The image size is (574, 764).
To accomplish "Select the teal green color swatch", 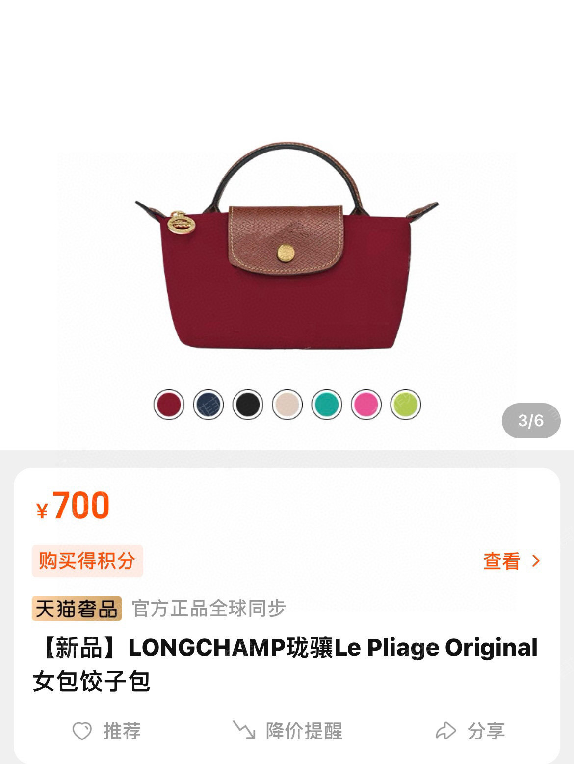I will (327, 405).
